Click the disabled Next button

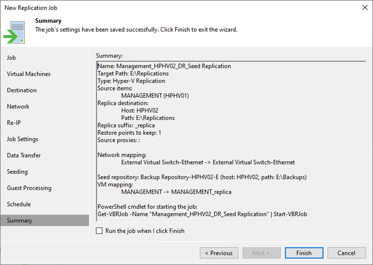(x=262, y=253)
